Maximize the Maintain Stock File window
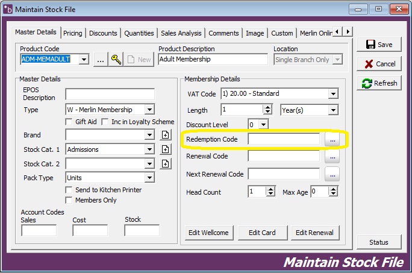This screenshot has height=273, width=412. [x=378, y=9]
